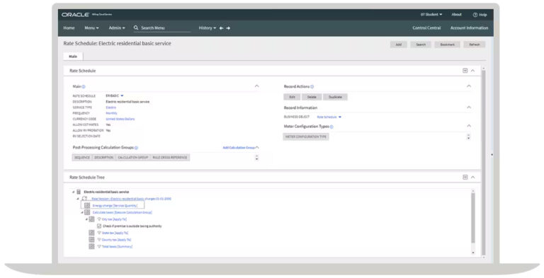This screenshot has height=278, width=544.
Task: Go to Home in navigation bar
Action: 69,28
